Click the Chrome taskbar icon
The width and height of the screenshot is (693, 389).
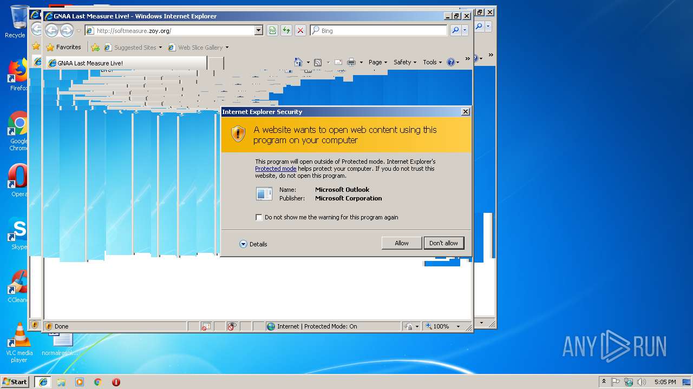pos(98,382)
